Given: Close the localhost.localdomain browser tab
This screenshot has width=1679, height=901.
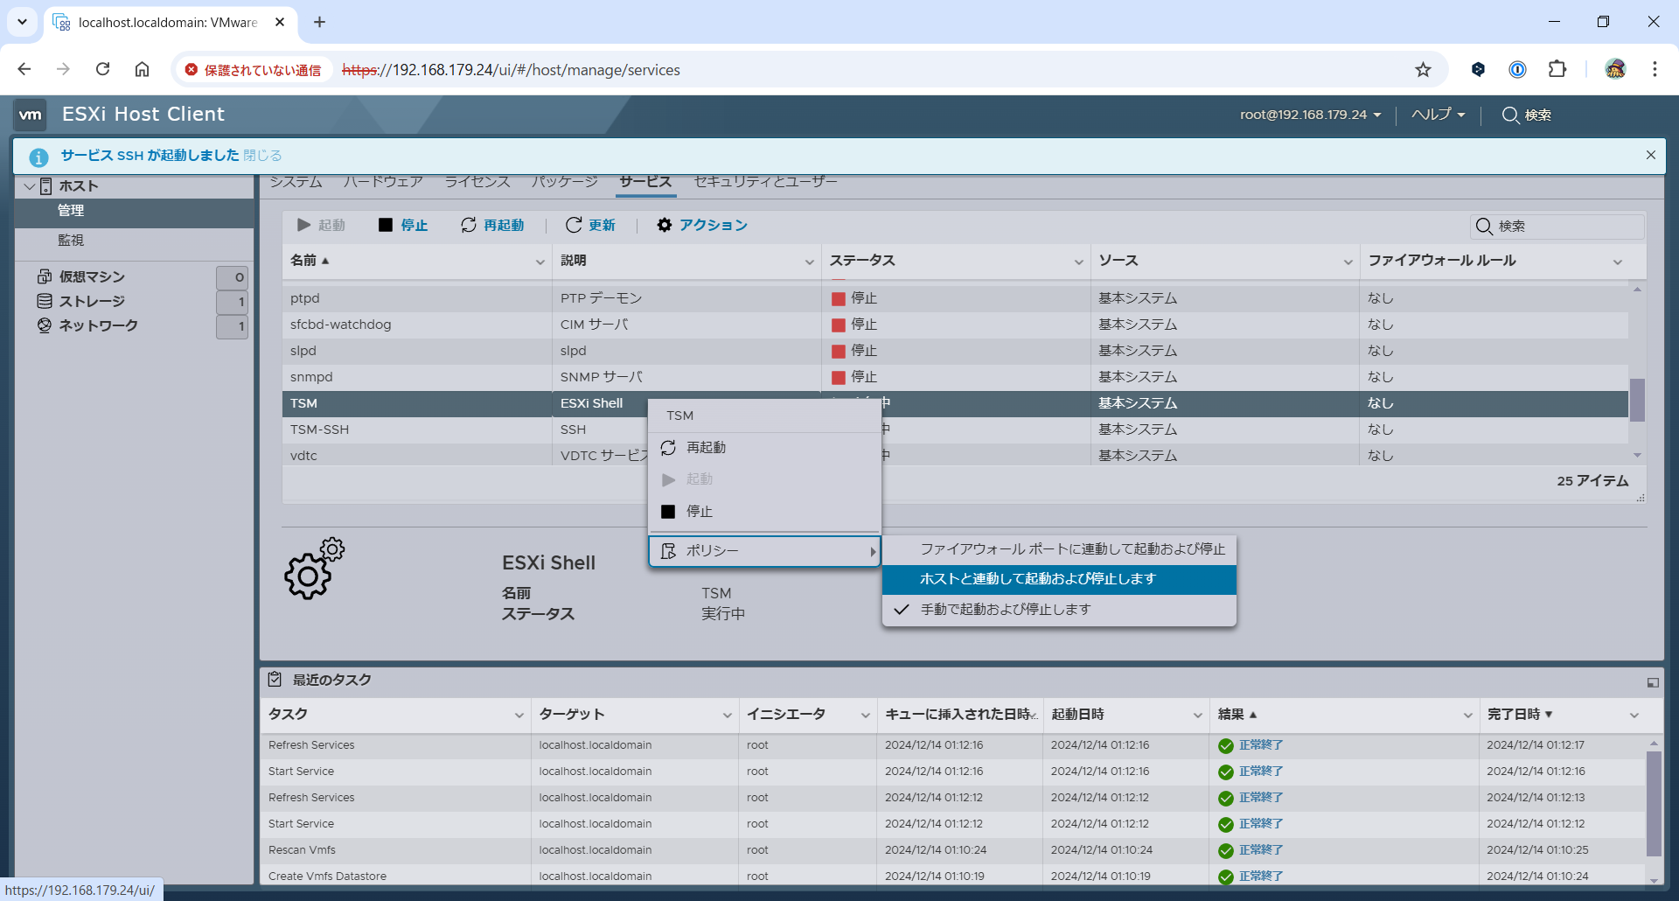Looking at the screenshot, I should (x=280, y=22).
